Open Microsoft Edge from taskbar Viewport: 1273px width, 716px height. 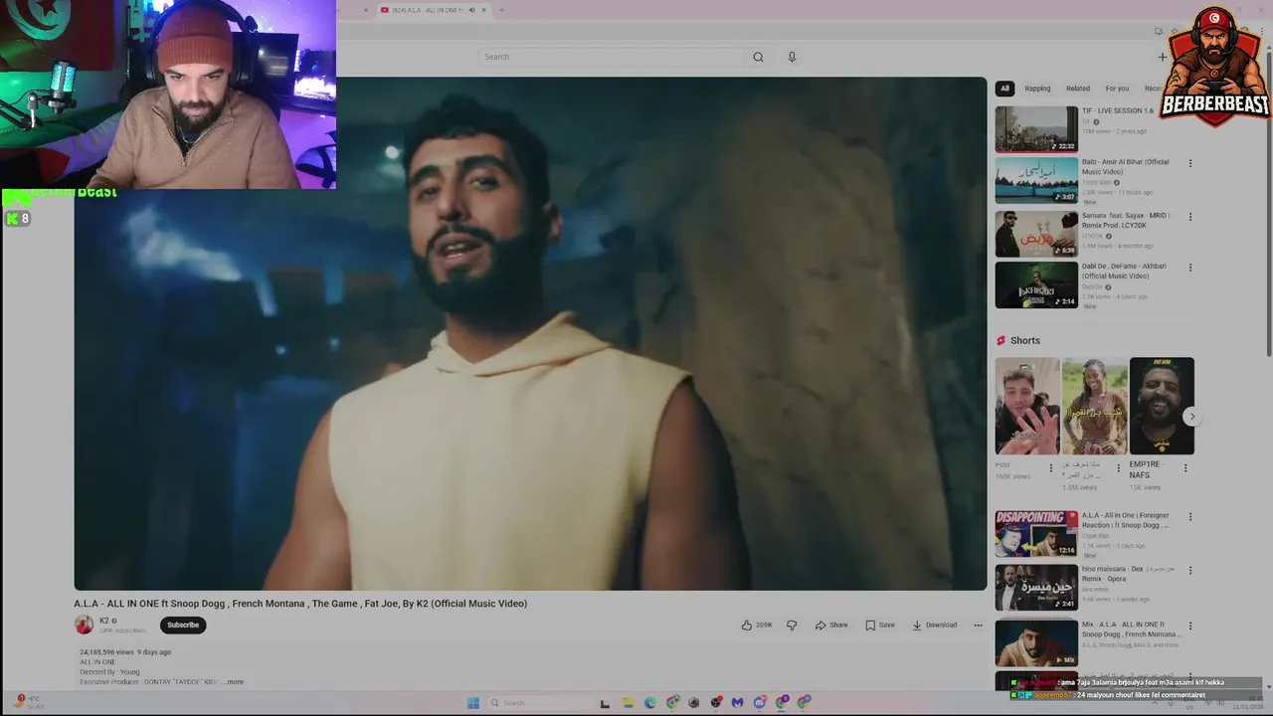pyautogui.click(x=650, y=703)
